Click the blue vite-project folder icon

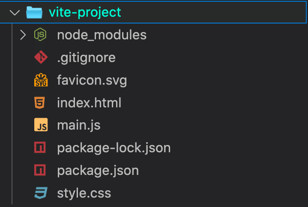point(34,12)
